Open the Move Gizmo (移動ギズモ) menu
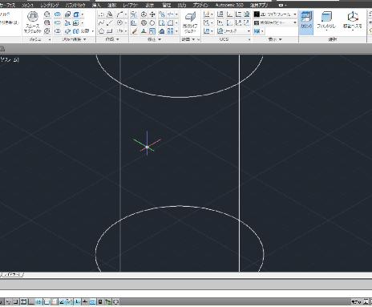 (x=353, y=22)
